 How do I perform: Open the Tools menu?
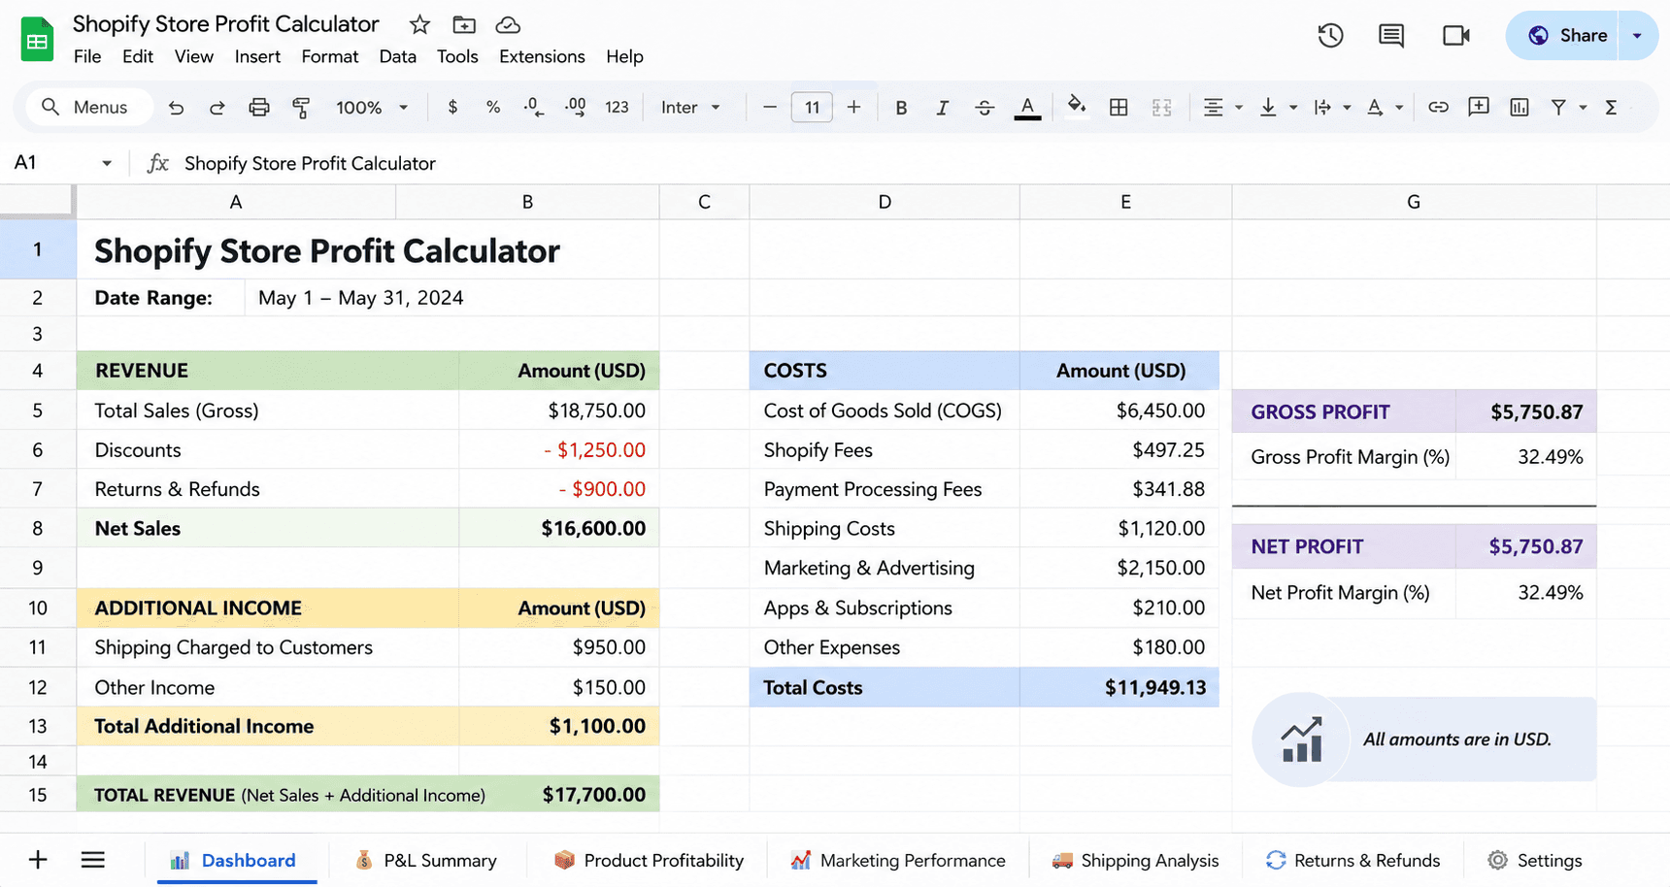[457, 56]
